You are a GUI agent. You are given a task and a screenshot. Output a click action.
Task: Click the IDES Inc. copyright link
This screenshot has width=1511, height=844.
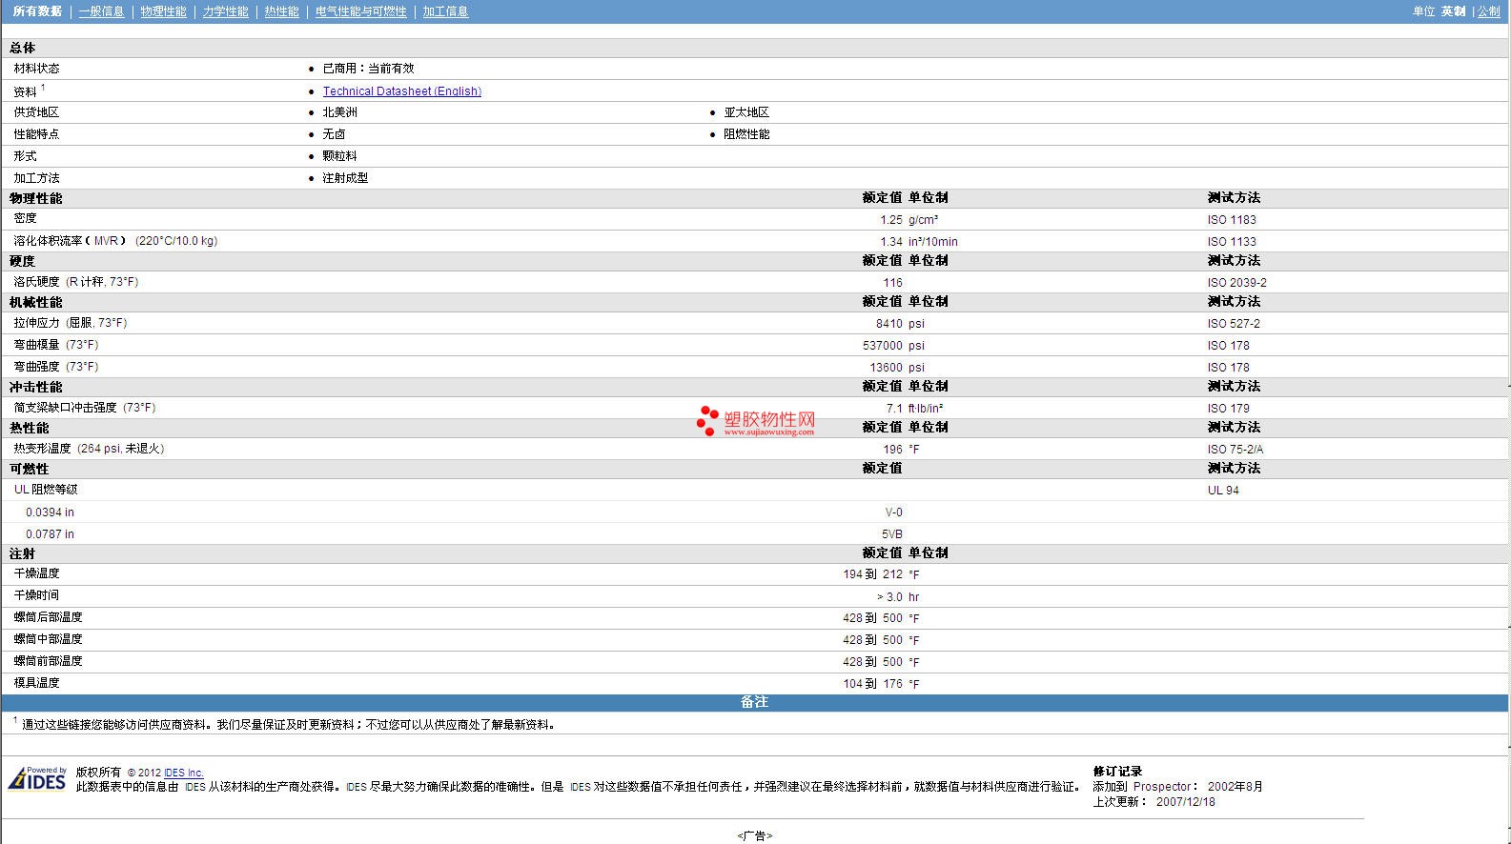183,773
